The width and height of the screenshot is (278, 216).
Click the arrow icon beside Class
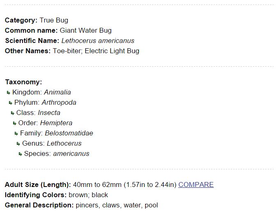click(x=13, y=113)
